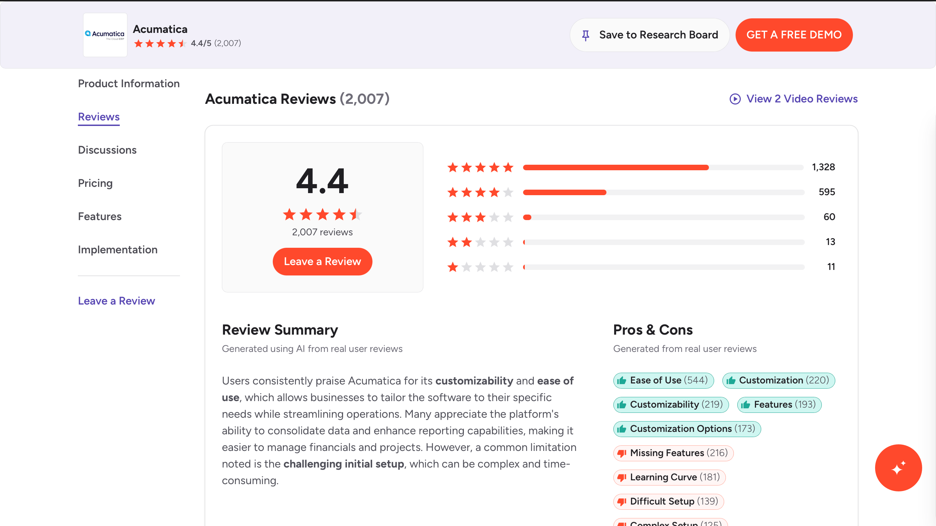
Task: Open Implementation section
Action: pos(118,250)
